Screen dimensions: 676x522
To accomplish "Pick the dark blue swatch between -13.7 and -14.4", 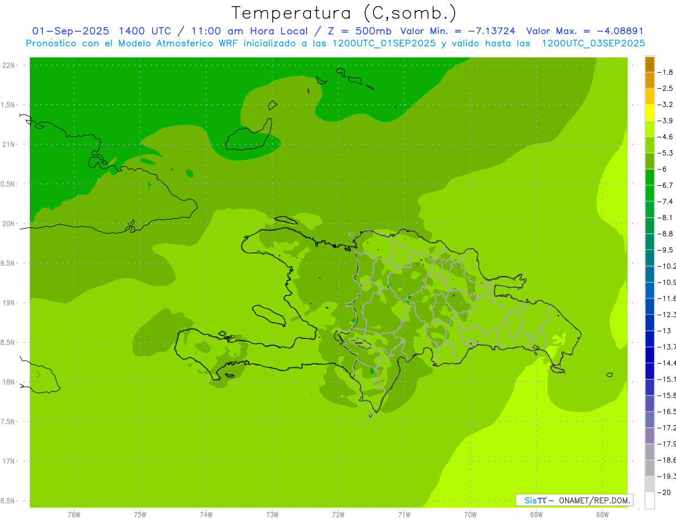I will [x=650, y=355].
